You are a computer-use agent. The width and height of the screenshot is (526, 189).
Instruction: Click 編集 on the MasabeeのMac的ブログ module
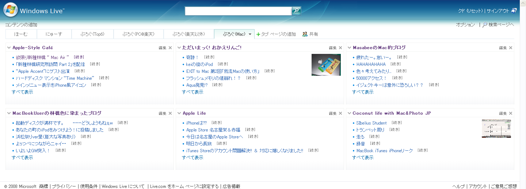point(503,48)
